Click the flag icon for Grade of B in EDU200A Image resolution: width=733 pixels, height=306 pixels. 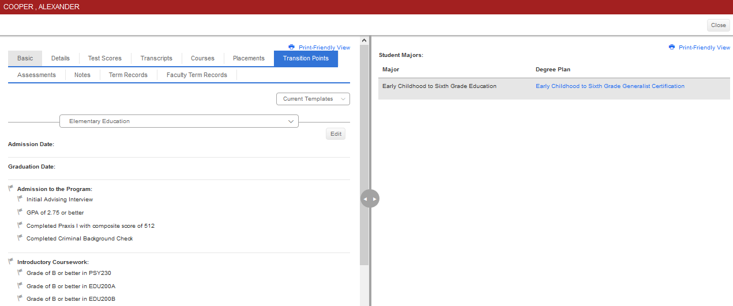[x=20, y=285]
